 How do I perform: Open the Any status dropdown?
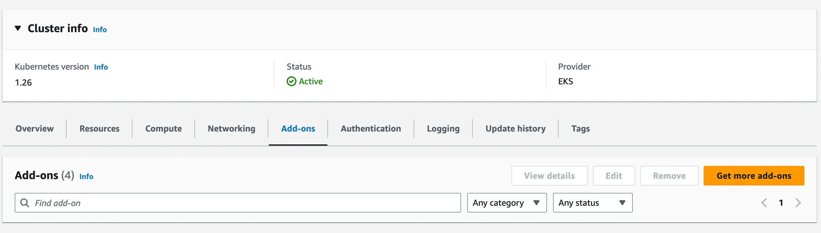point(592,203)
